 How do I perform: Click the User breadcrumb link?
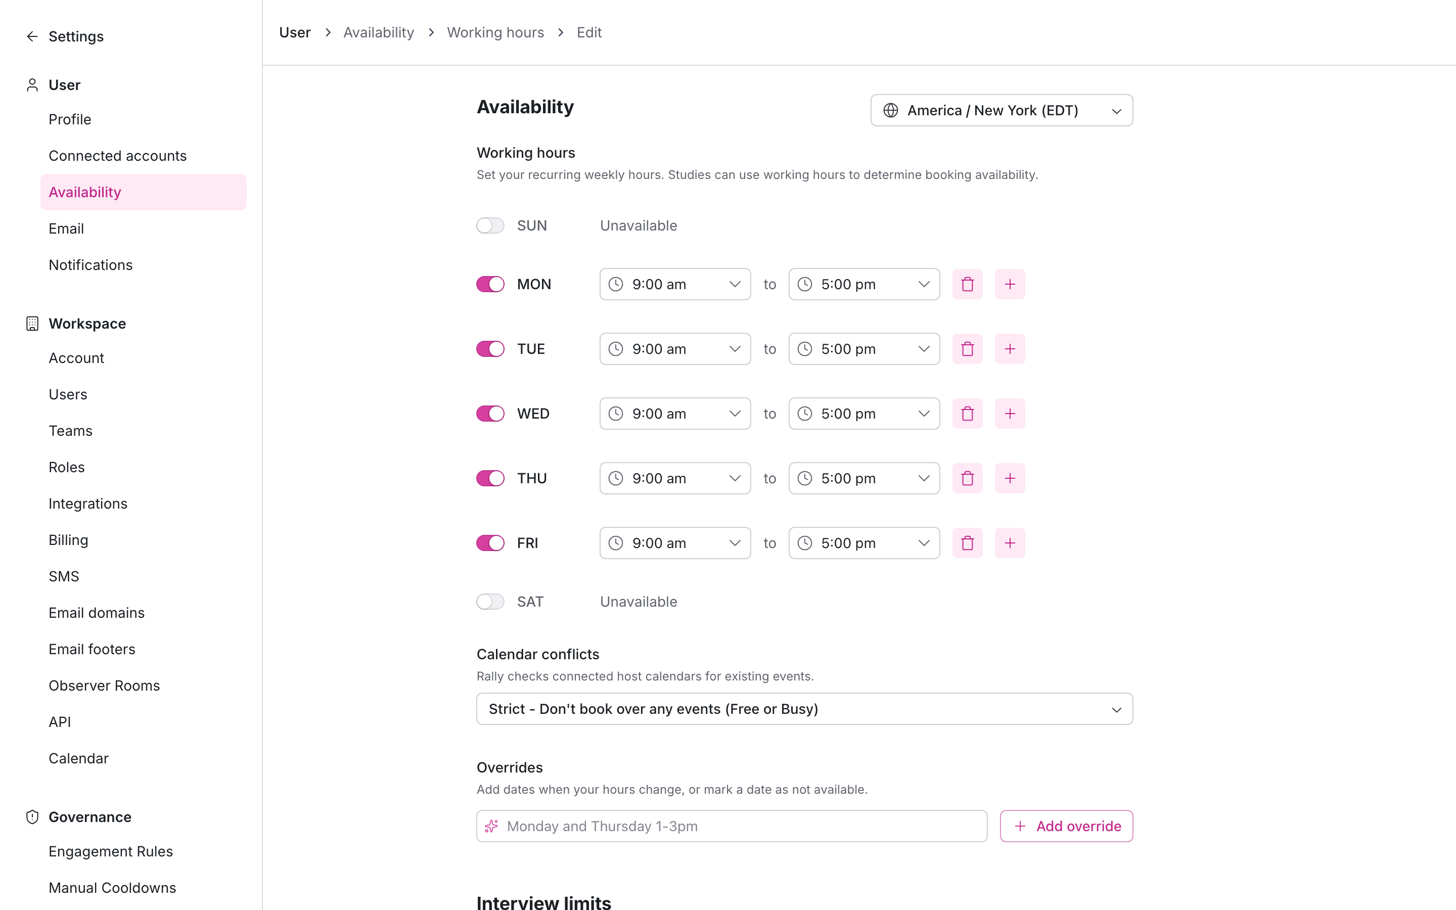(x=295, y=32)
